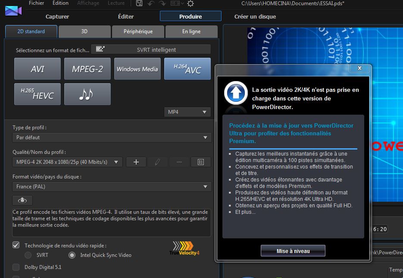Click the surround sound icon button

coord(22,200)
